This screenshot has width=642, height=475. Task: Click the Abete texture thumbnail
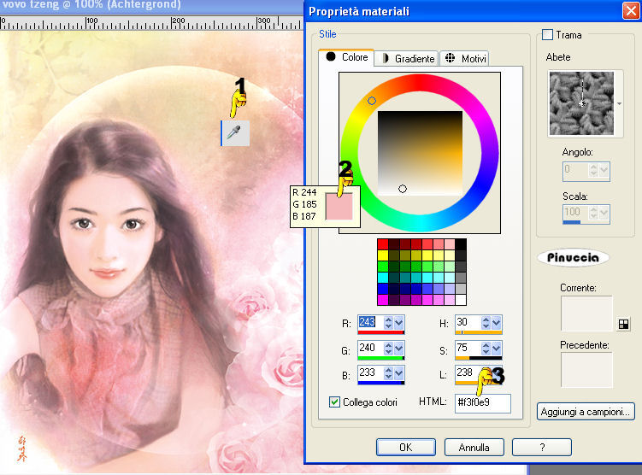(581, 103)
